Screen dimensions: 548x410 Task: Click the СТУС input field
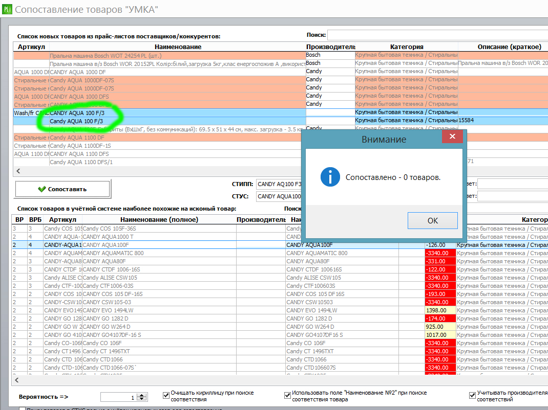click(x=279, y=196)
